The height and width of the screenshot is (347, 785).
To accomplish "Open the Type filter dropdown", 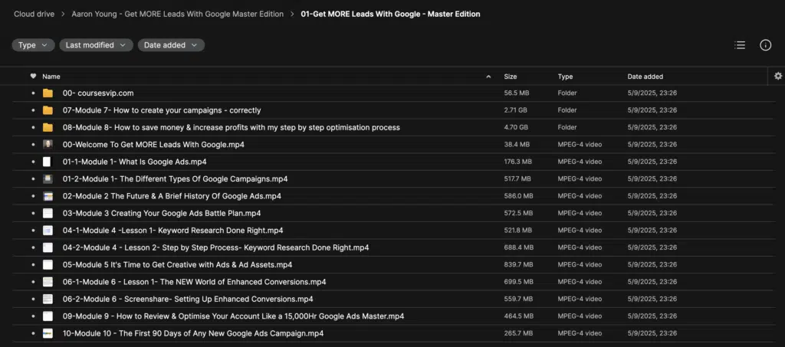I will (33, 45).
